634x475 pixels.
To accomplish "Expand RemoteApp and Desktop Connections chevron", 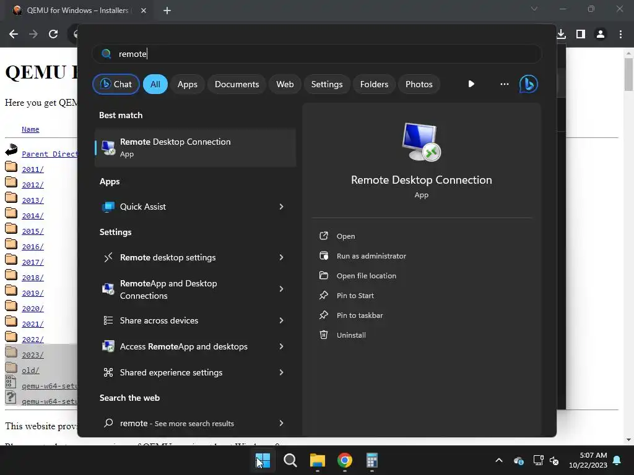I will point(282,289).
